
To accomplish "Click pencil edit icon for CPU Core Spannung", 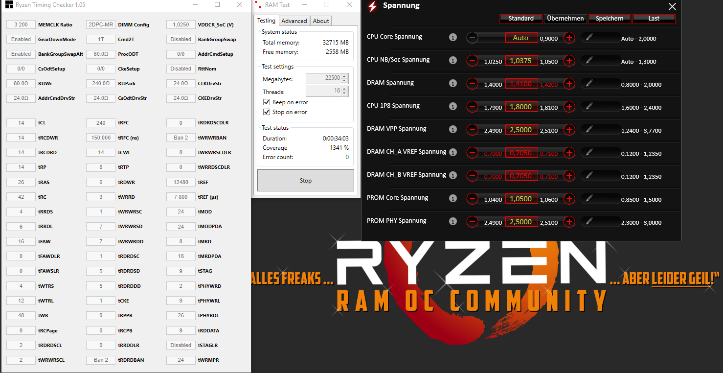I will click(589, 38).
